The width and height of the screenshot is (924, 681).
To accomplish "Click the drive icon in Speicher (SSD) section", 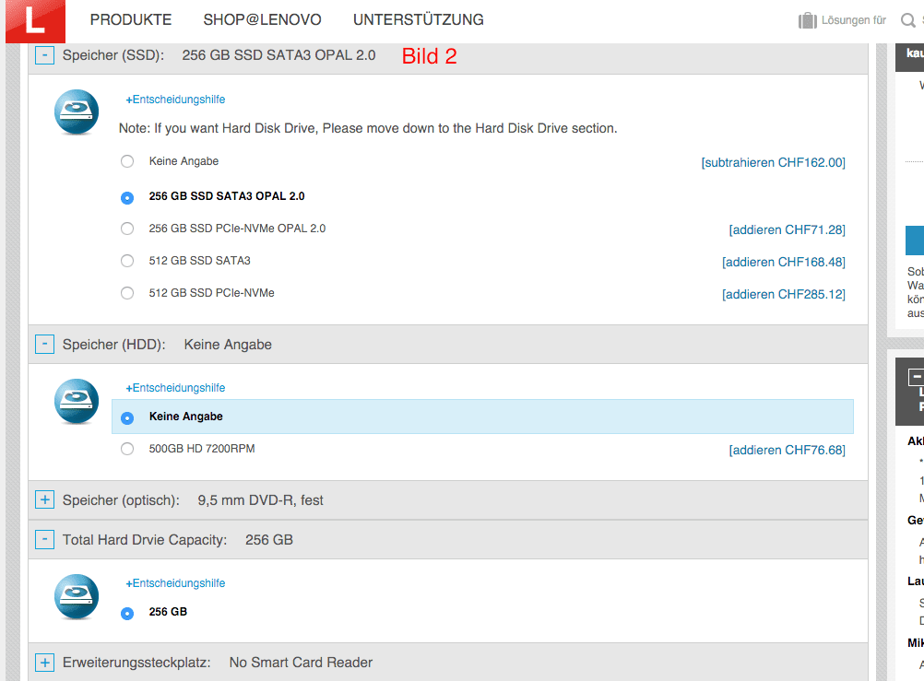I will (77, 112).
